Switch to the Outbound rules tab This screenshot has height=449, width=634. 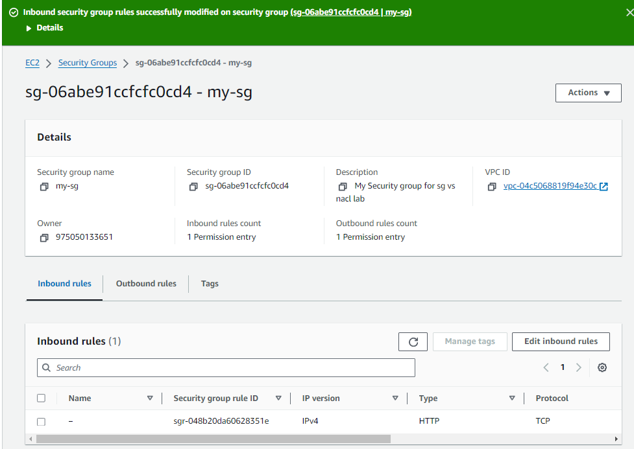pos(146,284)
